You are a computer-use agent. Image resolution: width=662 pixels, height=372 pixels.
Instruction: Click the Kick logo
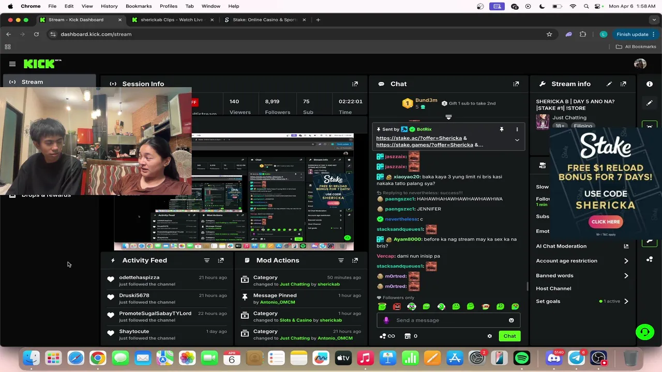click(x=42, y=64)
